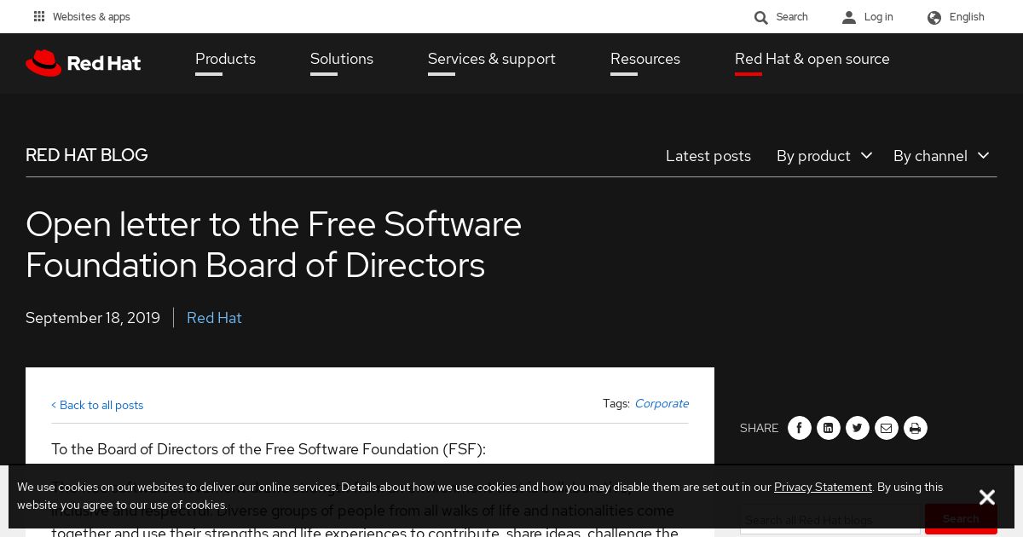Expand the By channel dropdown
The width and height of the screenshot is (1023, 537).
pyautogui.click(x=941, y=156)
